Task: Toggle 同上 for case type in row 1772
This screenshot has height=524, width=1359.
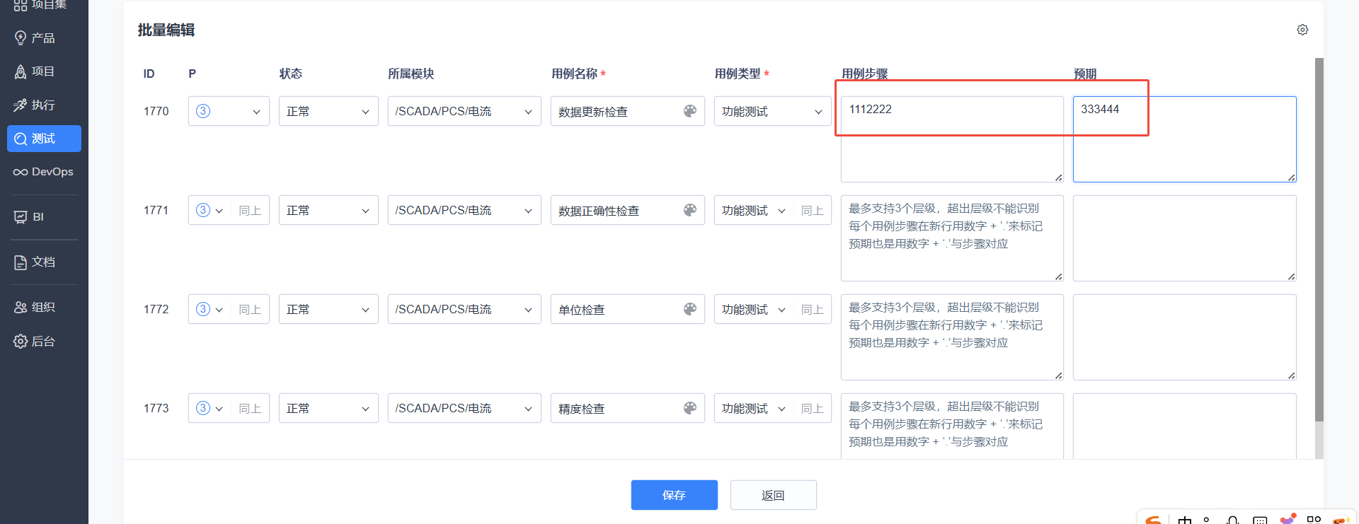Action: pyautogui.click(x=812, y=310)
